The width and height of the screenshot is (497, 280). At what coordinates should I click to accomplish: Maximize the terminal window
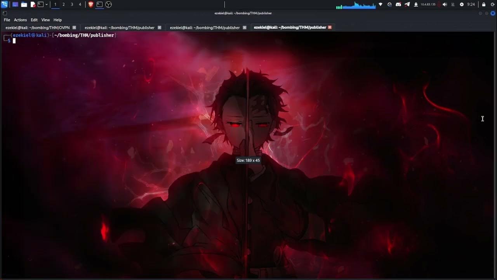tap(487, 13)
